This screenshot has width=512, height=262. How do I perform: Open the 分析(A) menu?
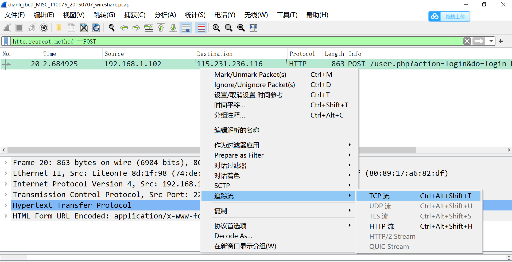(165, 15)
